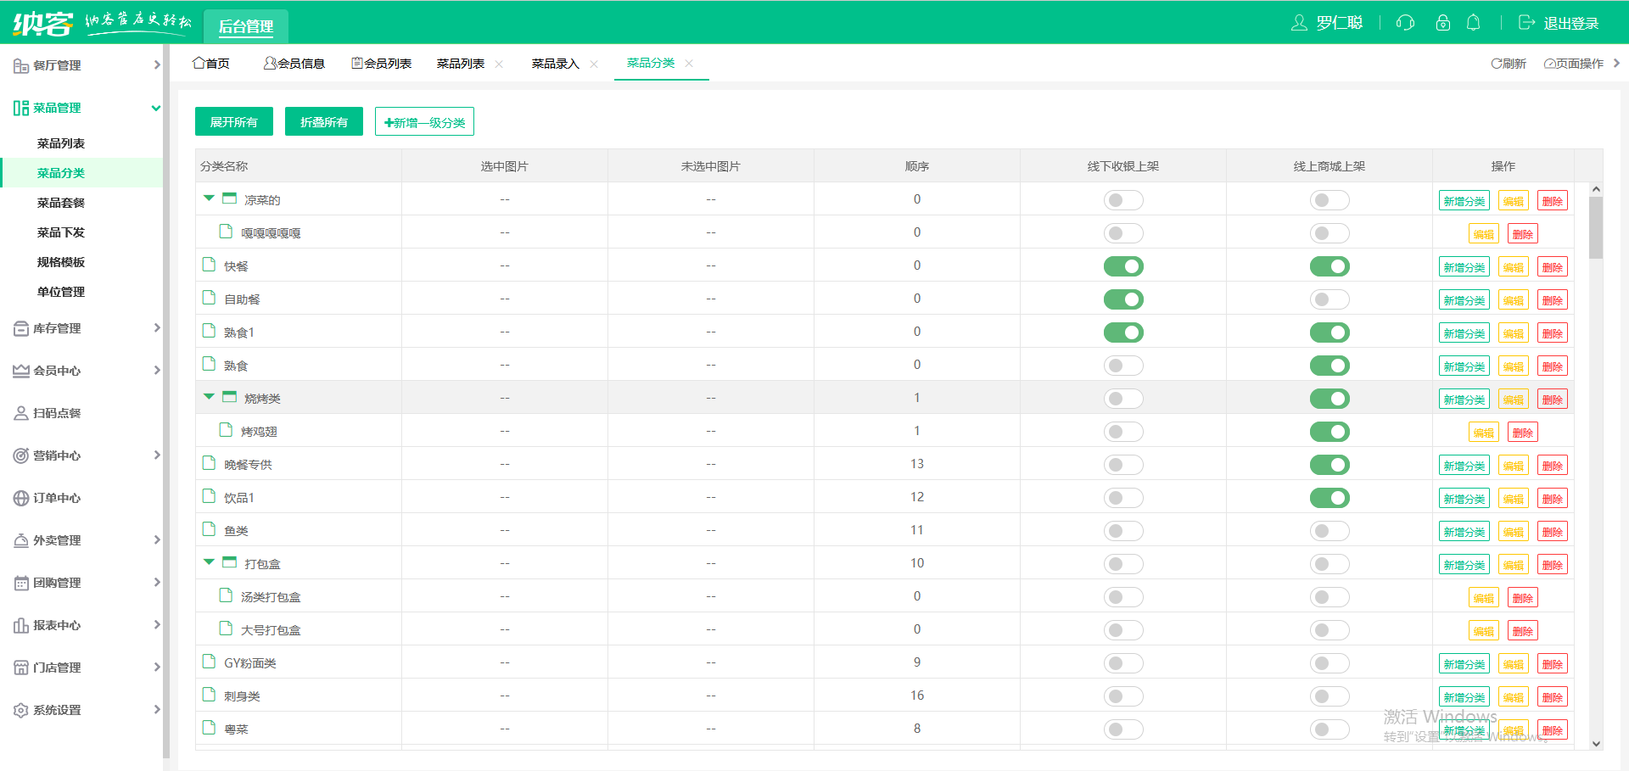Open 菜品列表 in the sidebar

tap(61, 143)
